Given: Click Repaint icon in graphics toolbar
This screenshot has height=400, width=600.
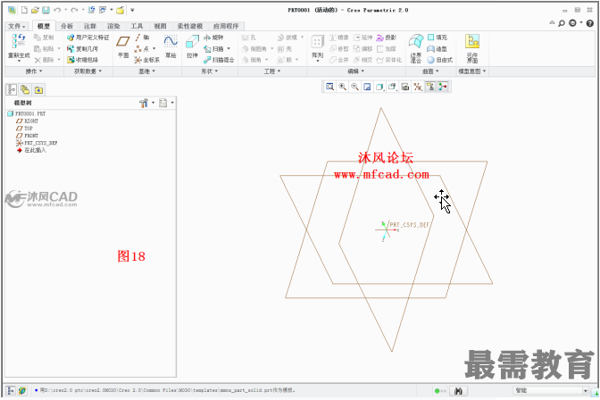Looking at the screenshot, I should [367, 87].
